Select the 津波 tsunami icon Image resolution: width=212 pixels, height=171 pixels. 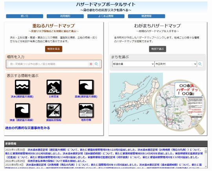[22, 111]
